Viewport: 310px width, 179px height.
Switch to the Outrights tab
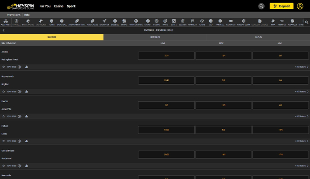click(155, 37)
